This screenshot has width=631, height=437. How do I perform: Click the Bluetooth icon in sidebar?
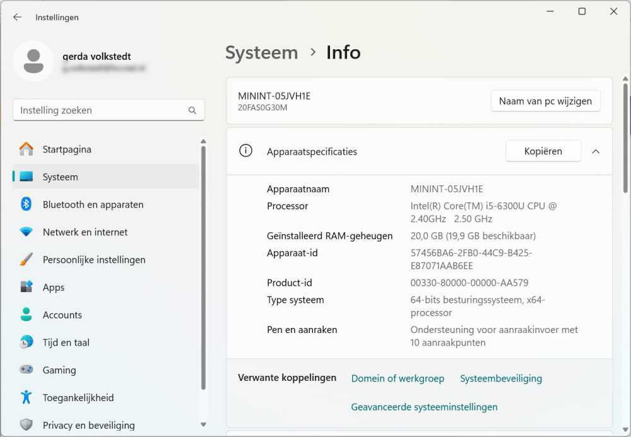pyautogui.click(x=26, y=204)
